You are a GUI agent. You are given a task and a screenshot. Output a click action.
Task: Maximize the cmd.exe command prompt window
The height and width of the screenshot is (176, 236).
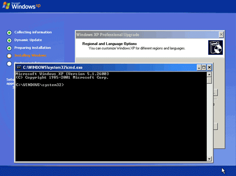click(204, 68)
